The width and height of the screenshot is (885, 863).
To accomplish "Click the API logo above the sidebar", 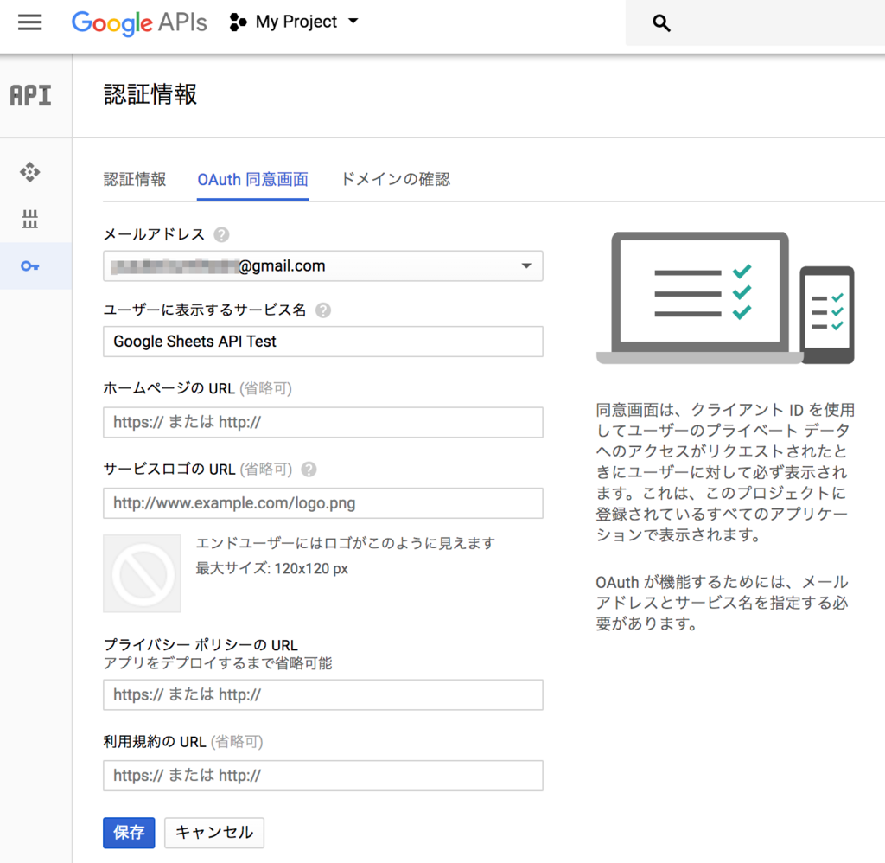I will coord(29,95).
